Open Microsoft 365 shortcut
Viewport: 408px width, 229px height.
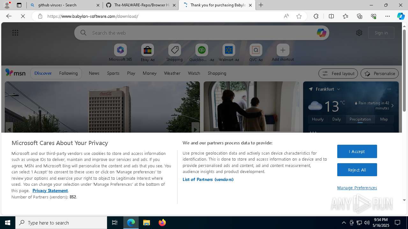[x=120, y=53]
